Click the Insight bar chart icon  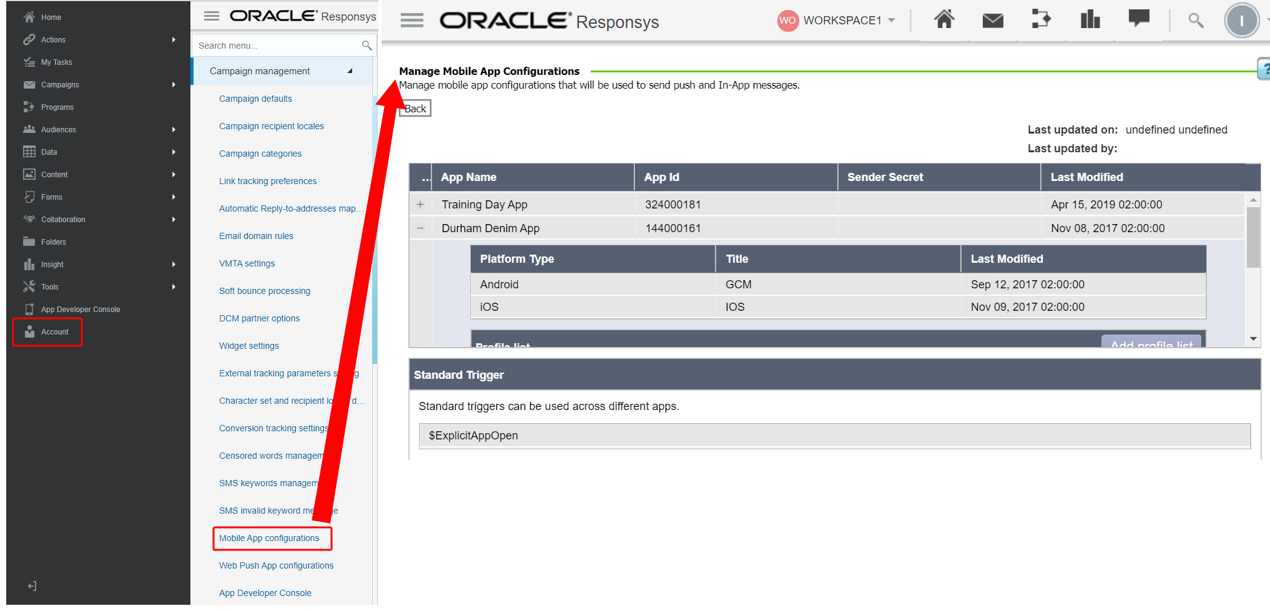tap(29, 264)
